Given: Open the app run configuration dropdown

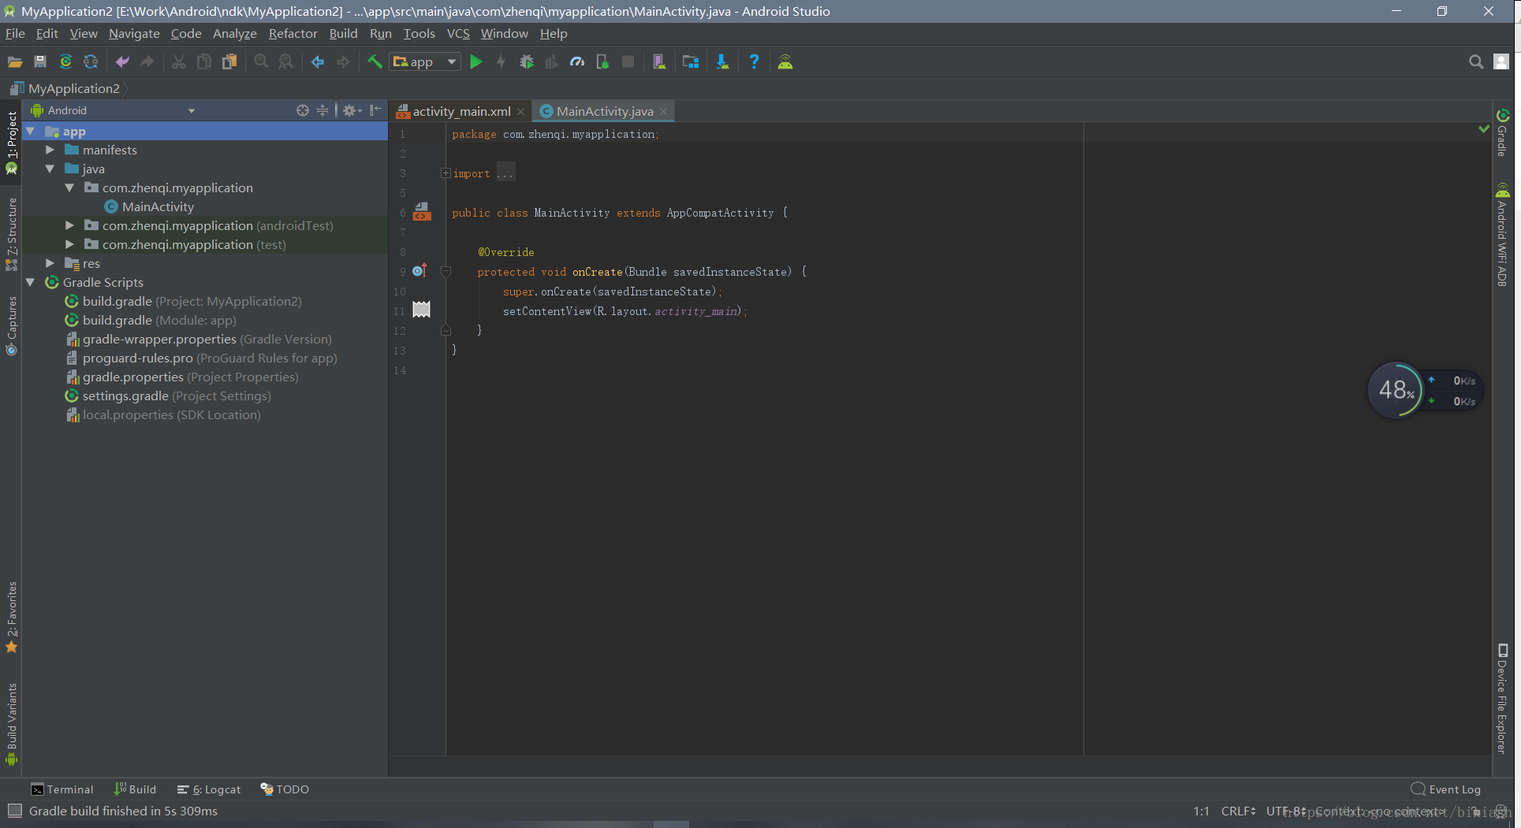Looking at the screenshot, I should click(x=425, y=61).
